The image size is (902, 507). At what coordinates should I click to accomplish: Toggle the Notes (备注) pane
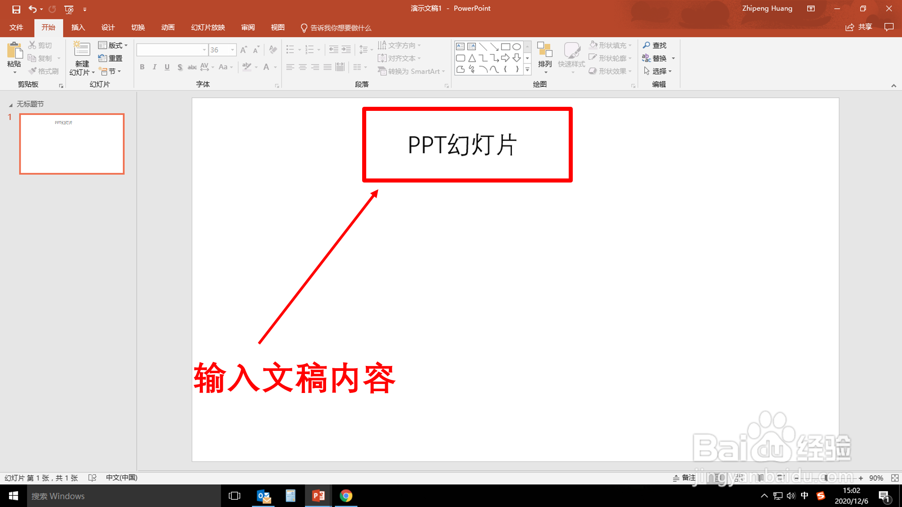click(x=684, y=478)
